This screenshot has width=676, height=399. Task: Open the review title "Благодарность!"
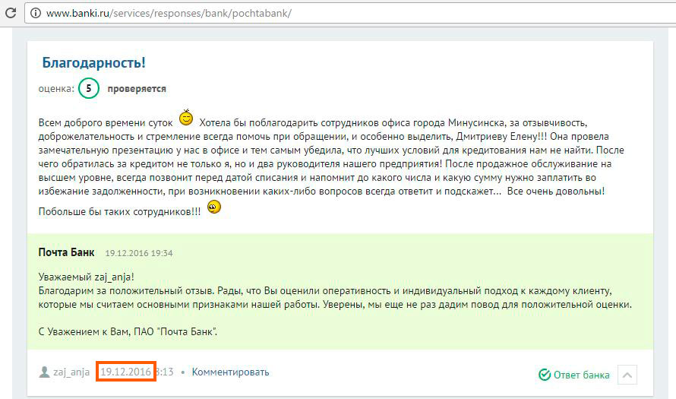click(x=93, y=63)
